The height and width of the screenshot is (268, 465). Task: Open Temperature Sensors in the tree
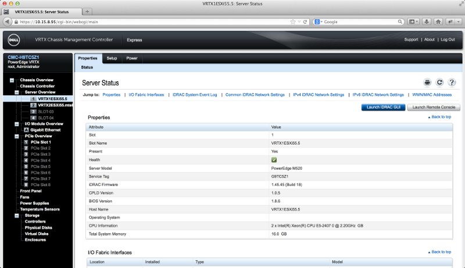pyautogui.click(x=40, y=209)
